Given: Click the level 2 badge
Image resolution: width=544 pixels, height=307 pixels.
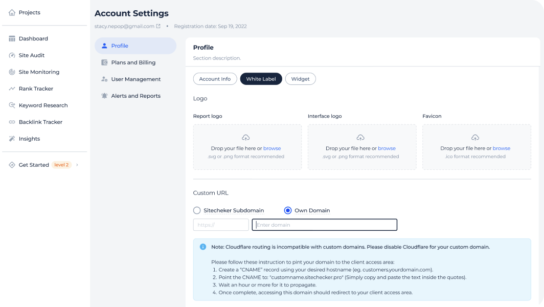Looking at the screenshot, I should 61,165.
